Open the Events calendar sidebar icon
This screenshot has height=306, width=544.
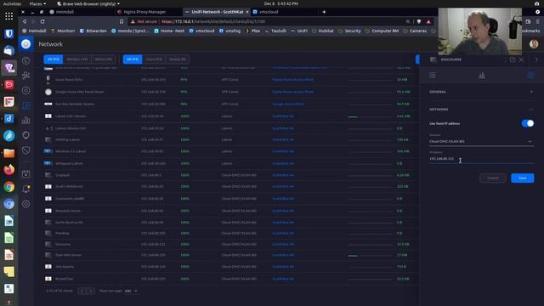click(26, 173)
